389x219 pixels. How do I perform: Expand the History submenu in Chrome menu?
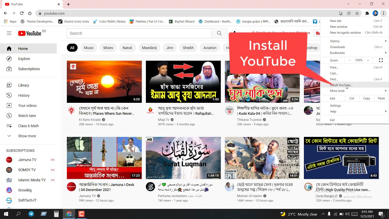tap(355, 41)
